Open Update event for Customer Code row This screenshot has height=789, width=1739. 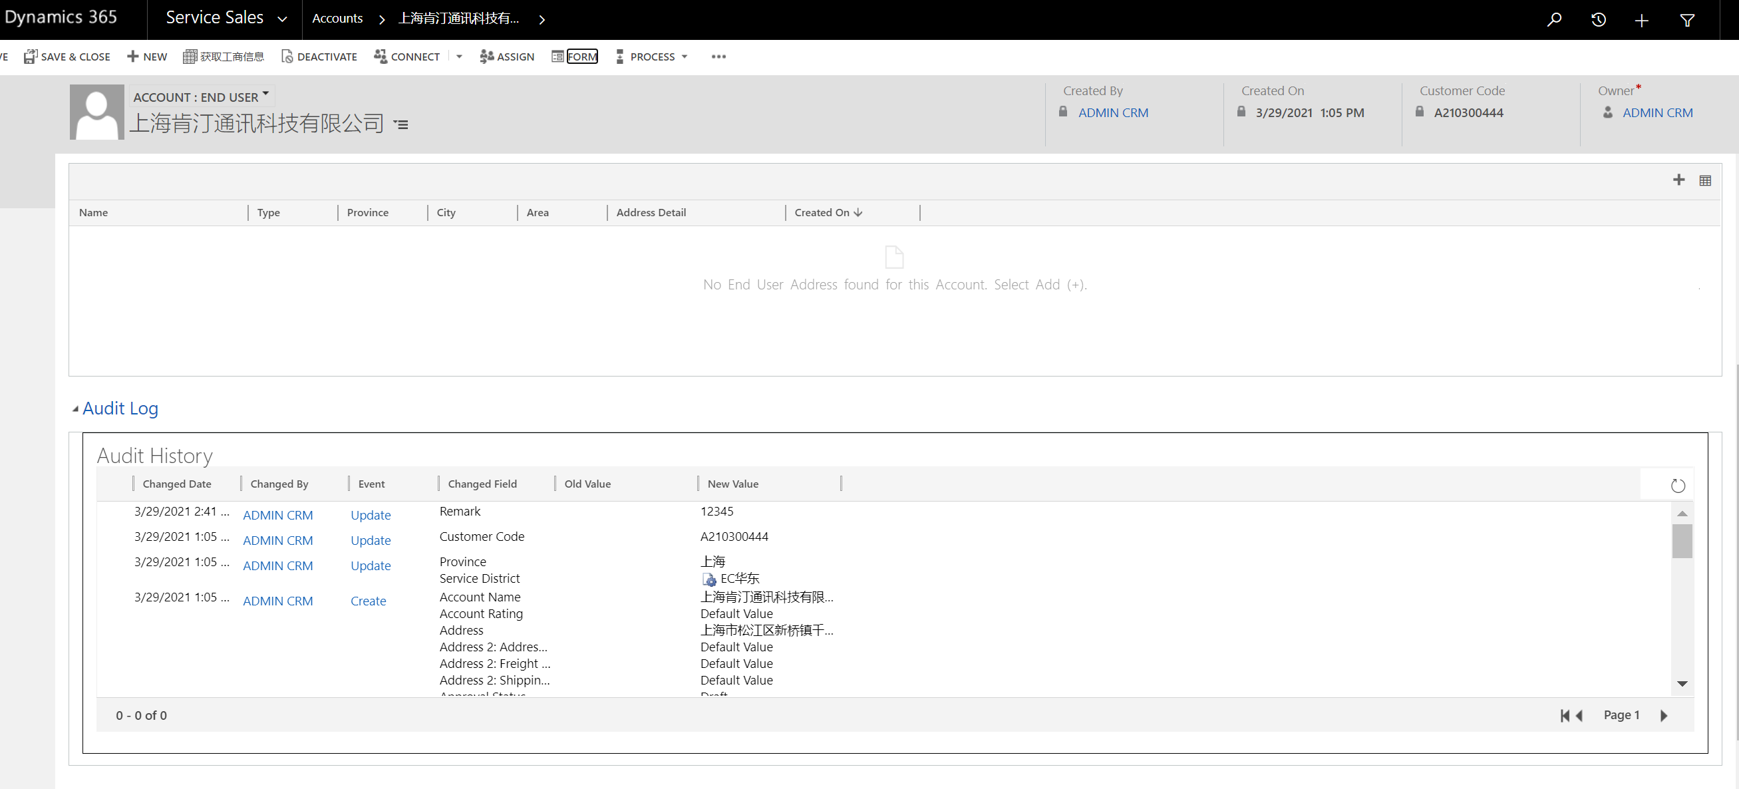pyautogui.click(x=371, y=541)
